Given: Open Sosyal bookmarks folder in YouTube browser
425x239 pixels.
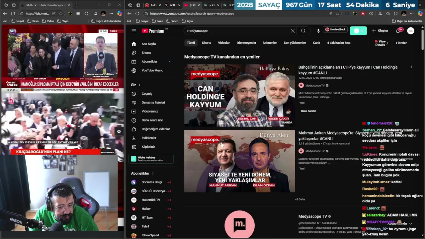Looking at the screenshot, I should click(x=142, y=21).
